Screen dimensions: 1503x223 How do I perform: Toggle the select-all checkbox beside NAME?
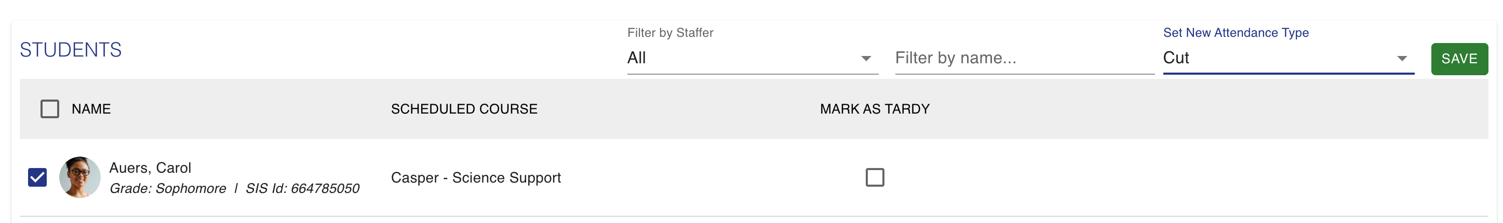tap(49, 109)
